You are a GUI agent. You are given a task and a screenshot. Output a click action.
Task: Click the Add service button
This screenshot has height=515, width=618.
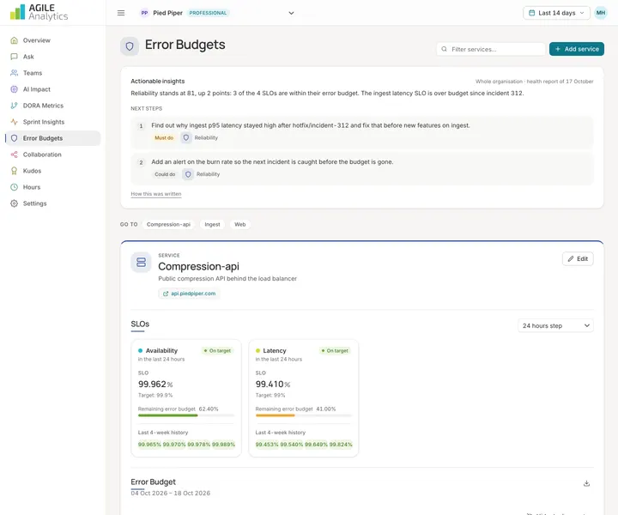pyautogui.click(x=577, y=49)
